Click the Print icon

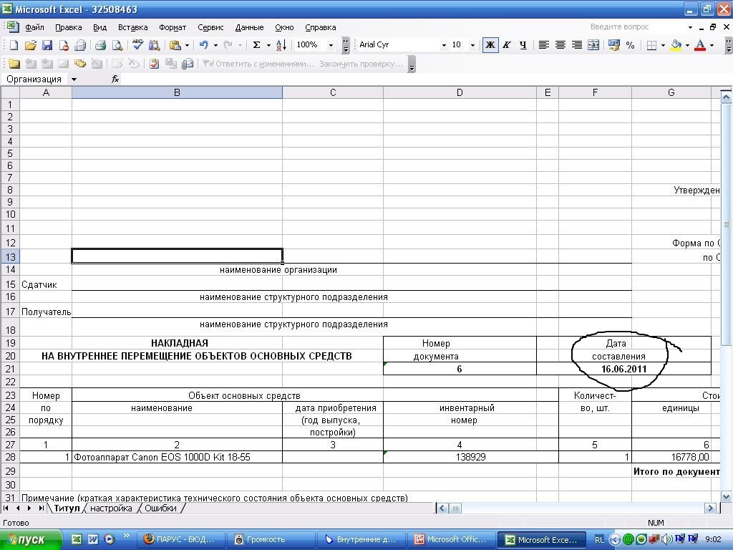pos(100,45)
